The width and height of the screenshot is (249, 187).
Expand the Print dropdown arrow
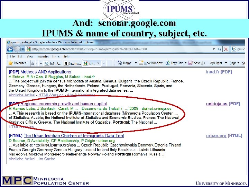click(x=226, y=63)
